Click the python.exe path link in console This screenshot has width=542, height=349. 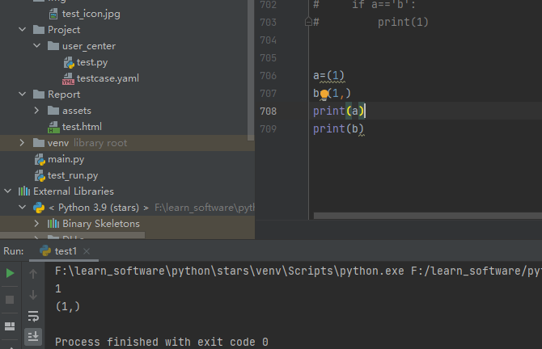(229, 271)
